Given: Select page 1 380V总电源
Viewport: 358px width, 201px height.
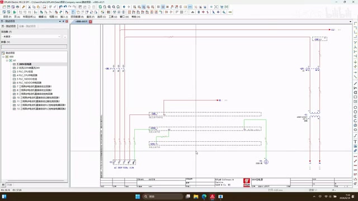Looking at the screenshot, I should 24,64.
